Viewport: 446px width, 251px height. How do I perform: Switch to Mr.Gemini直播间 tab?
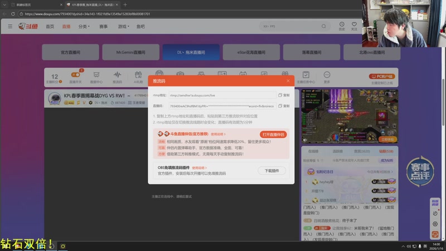[x=131, y=52]
